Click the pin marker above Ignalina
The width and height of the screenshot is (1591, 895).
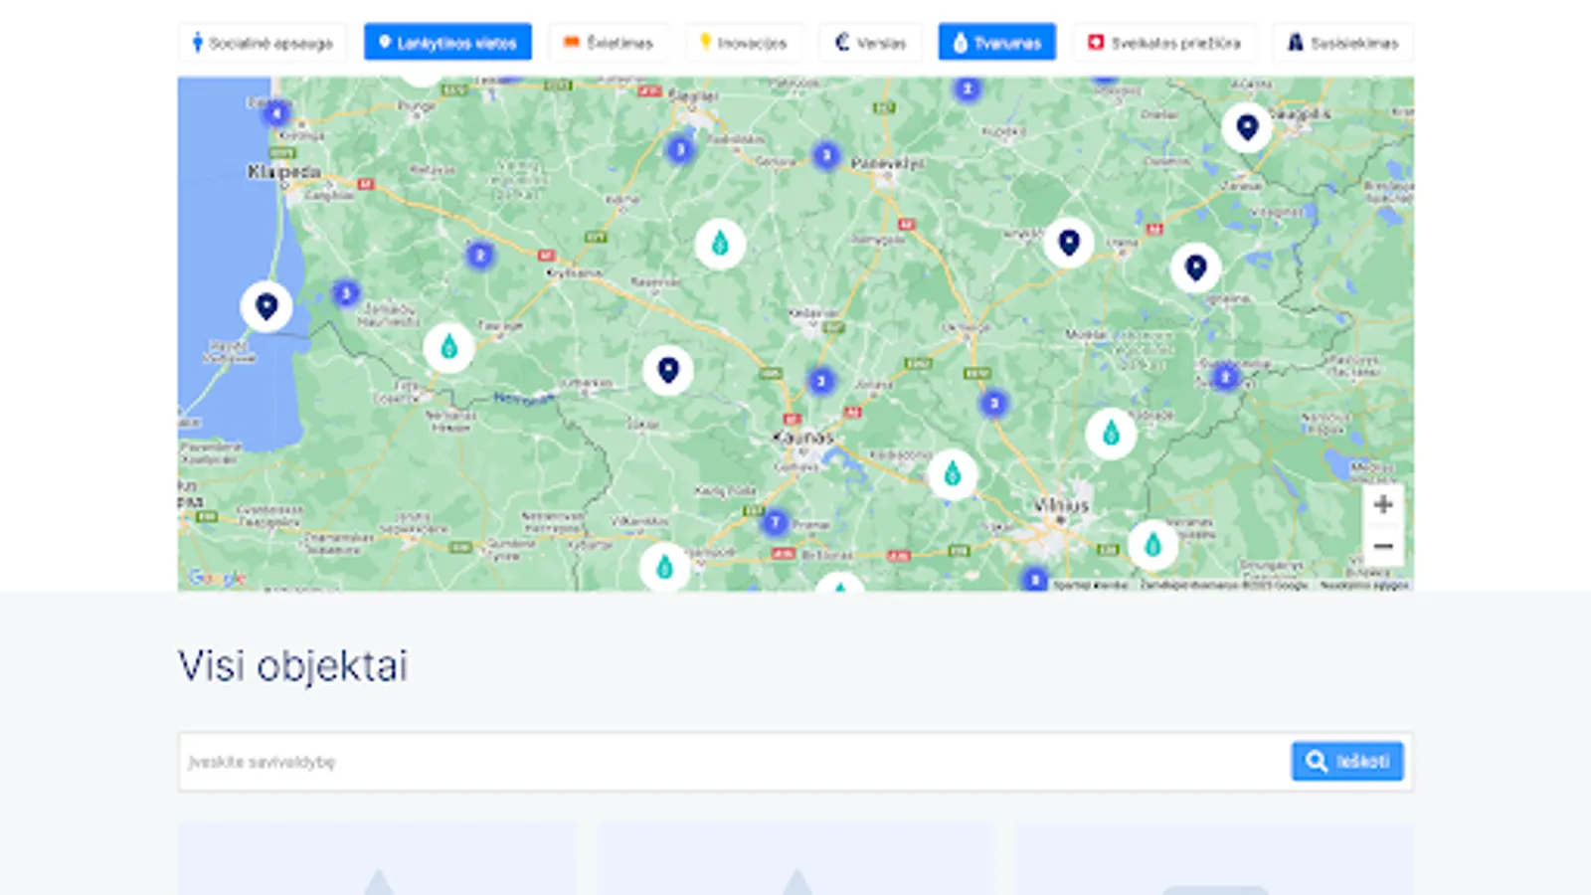tap(1196, 268)
